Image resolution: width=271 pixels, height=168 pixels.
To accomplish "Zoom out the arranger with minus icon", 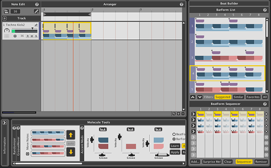I will point(183,114).
